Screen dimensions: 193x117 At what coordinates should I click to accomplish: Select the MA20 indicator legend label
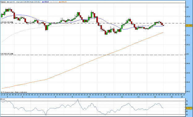(x=46, y=2)
